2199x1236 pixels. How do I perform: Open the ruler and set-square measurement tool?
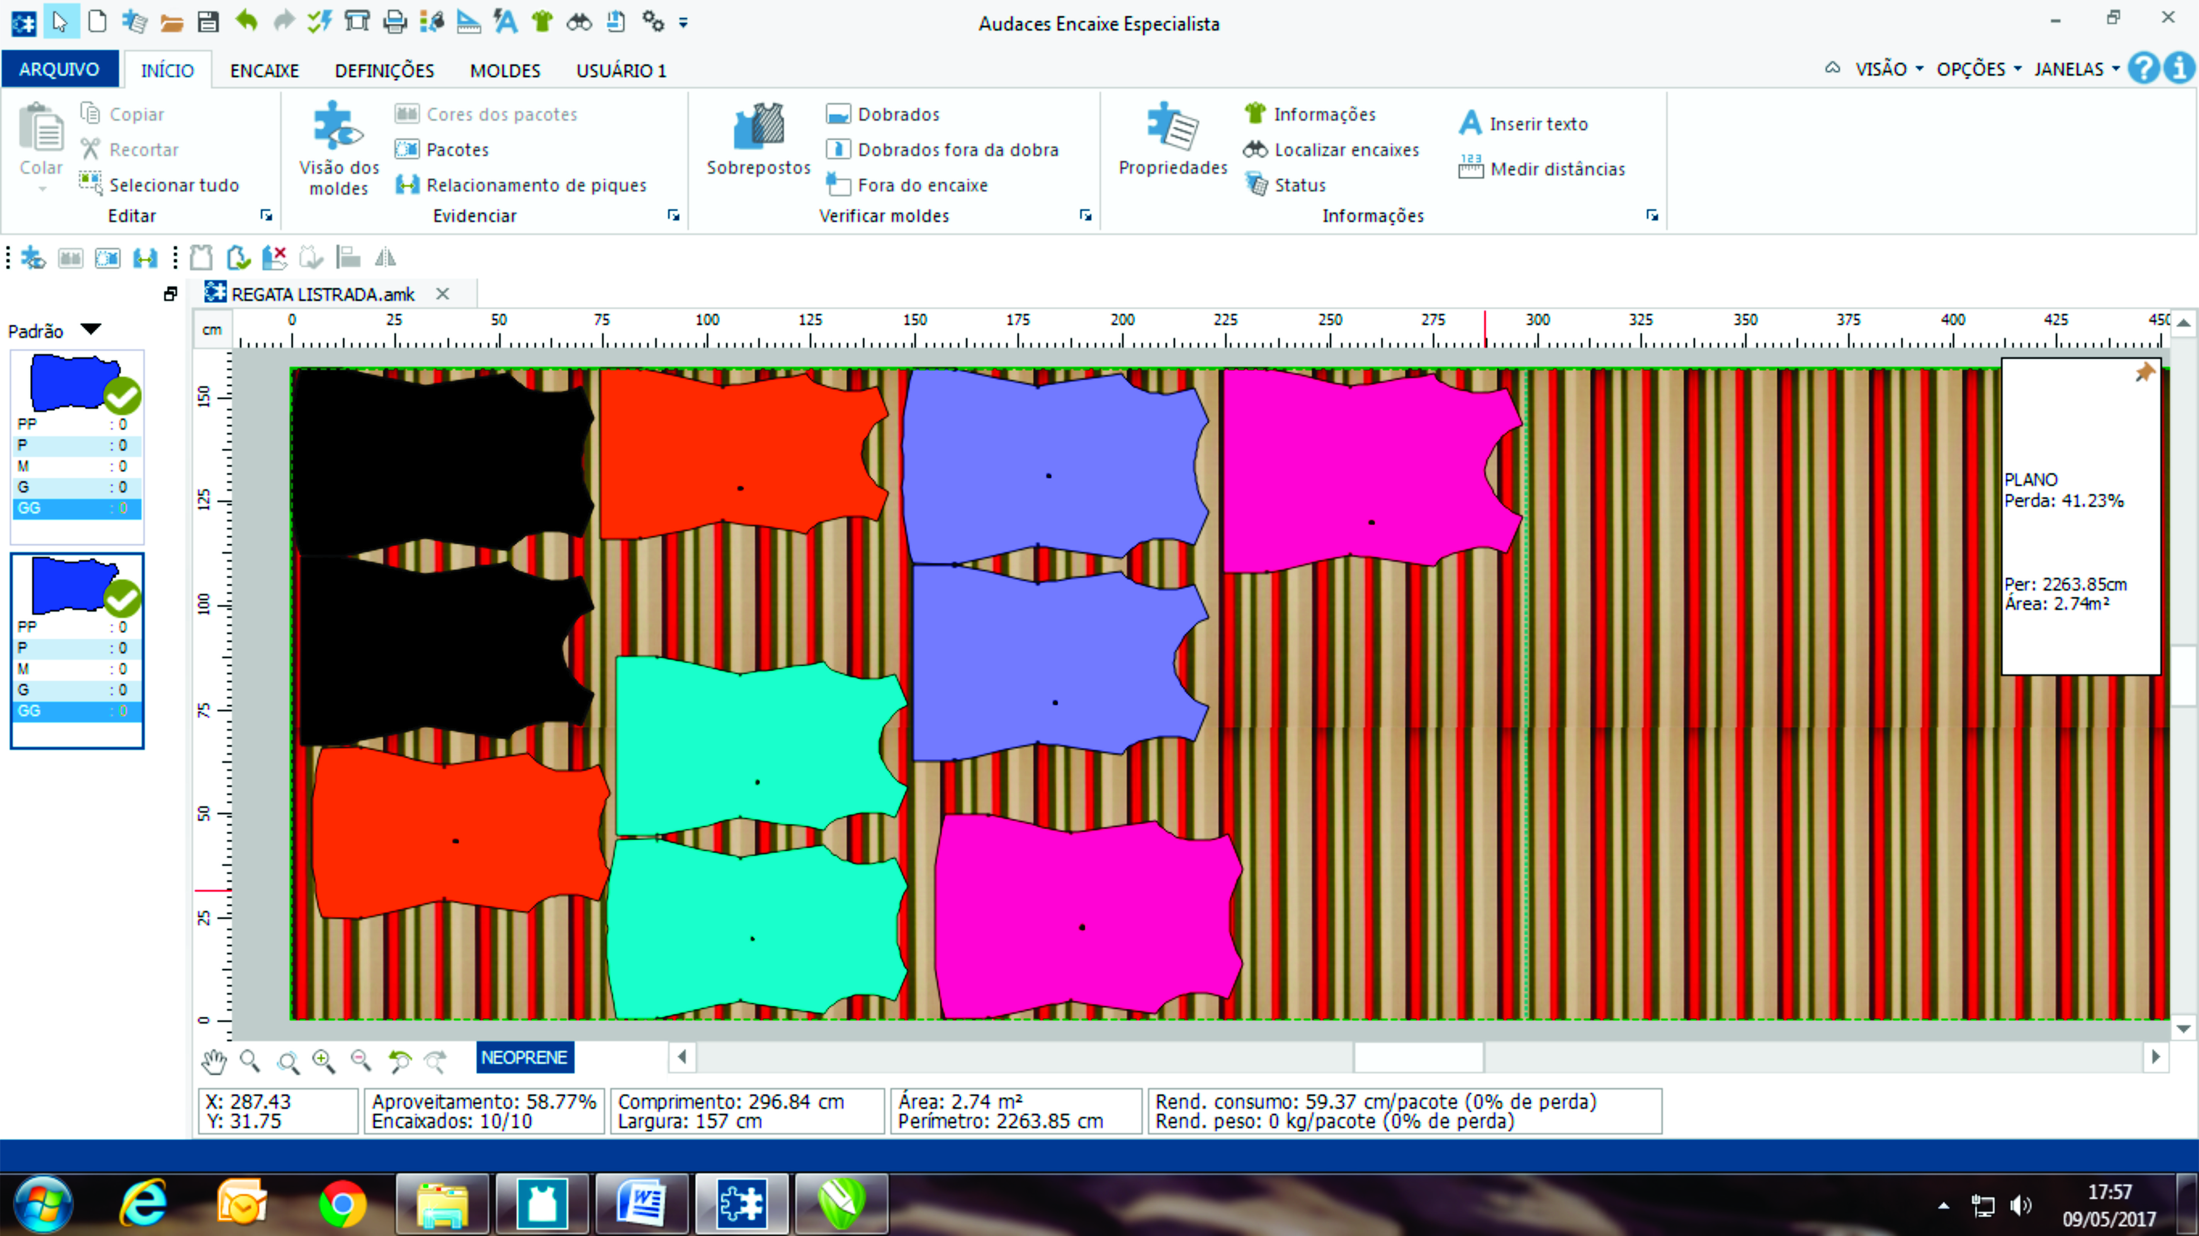[x=468, y=21]
